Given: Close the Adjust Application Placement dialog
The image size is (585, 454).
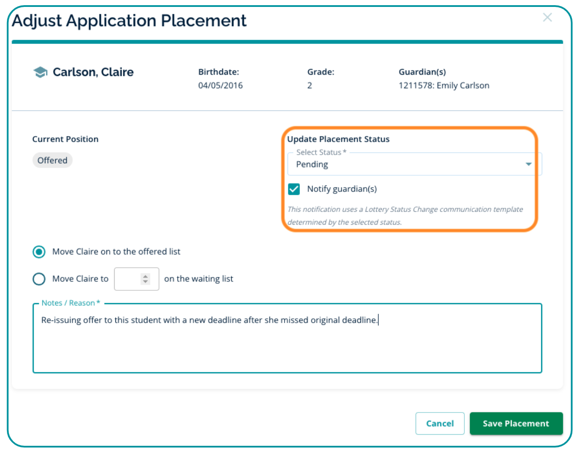Looking at the screenshot, I should tap(547, 18).
